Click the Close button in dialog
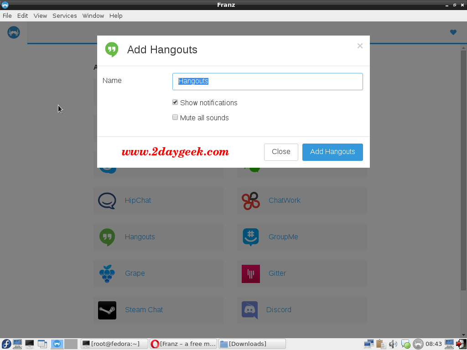 point(281,152)
